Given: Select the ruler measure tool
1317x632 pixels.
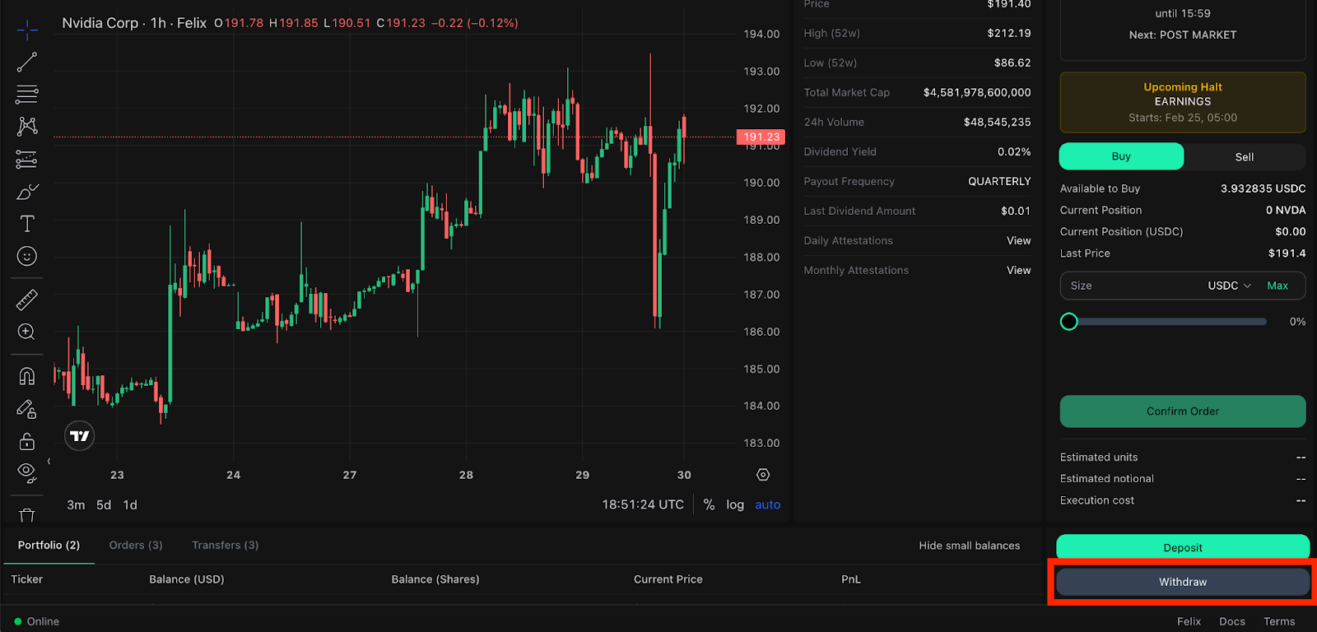Looking at the screenshot, I should pos(27,300).
